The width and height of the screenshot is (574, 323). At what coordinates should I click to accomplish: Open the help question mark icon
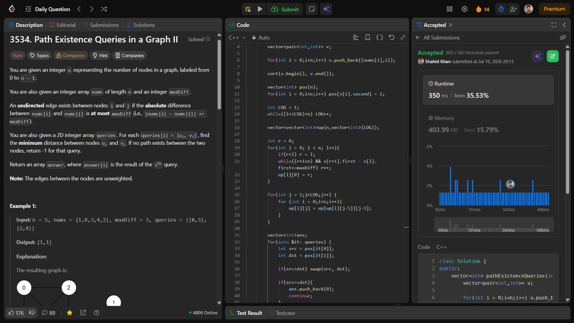97,312
